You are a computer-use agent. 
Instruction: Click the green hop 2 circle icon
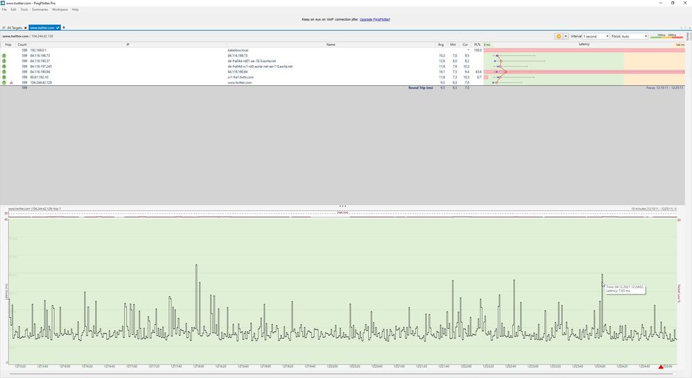point(4,55)
